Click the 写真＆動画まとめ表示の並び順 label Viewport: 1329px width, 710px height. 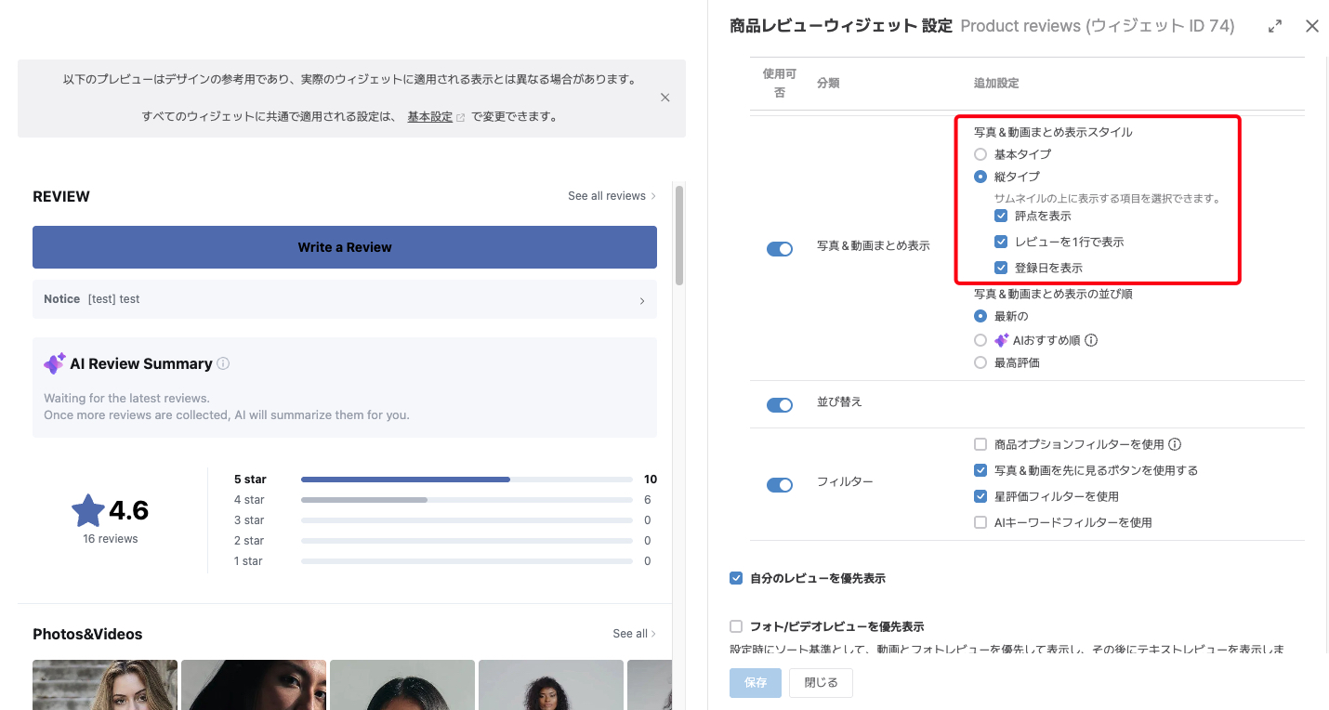(x=1053, y=294)
